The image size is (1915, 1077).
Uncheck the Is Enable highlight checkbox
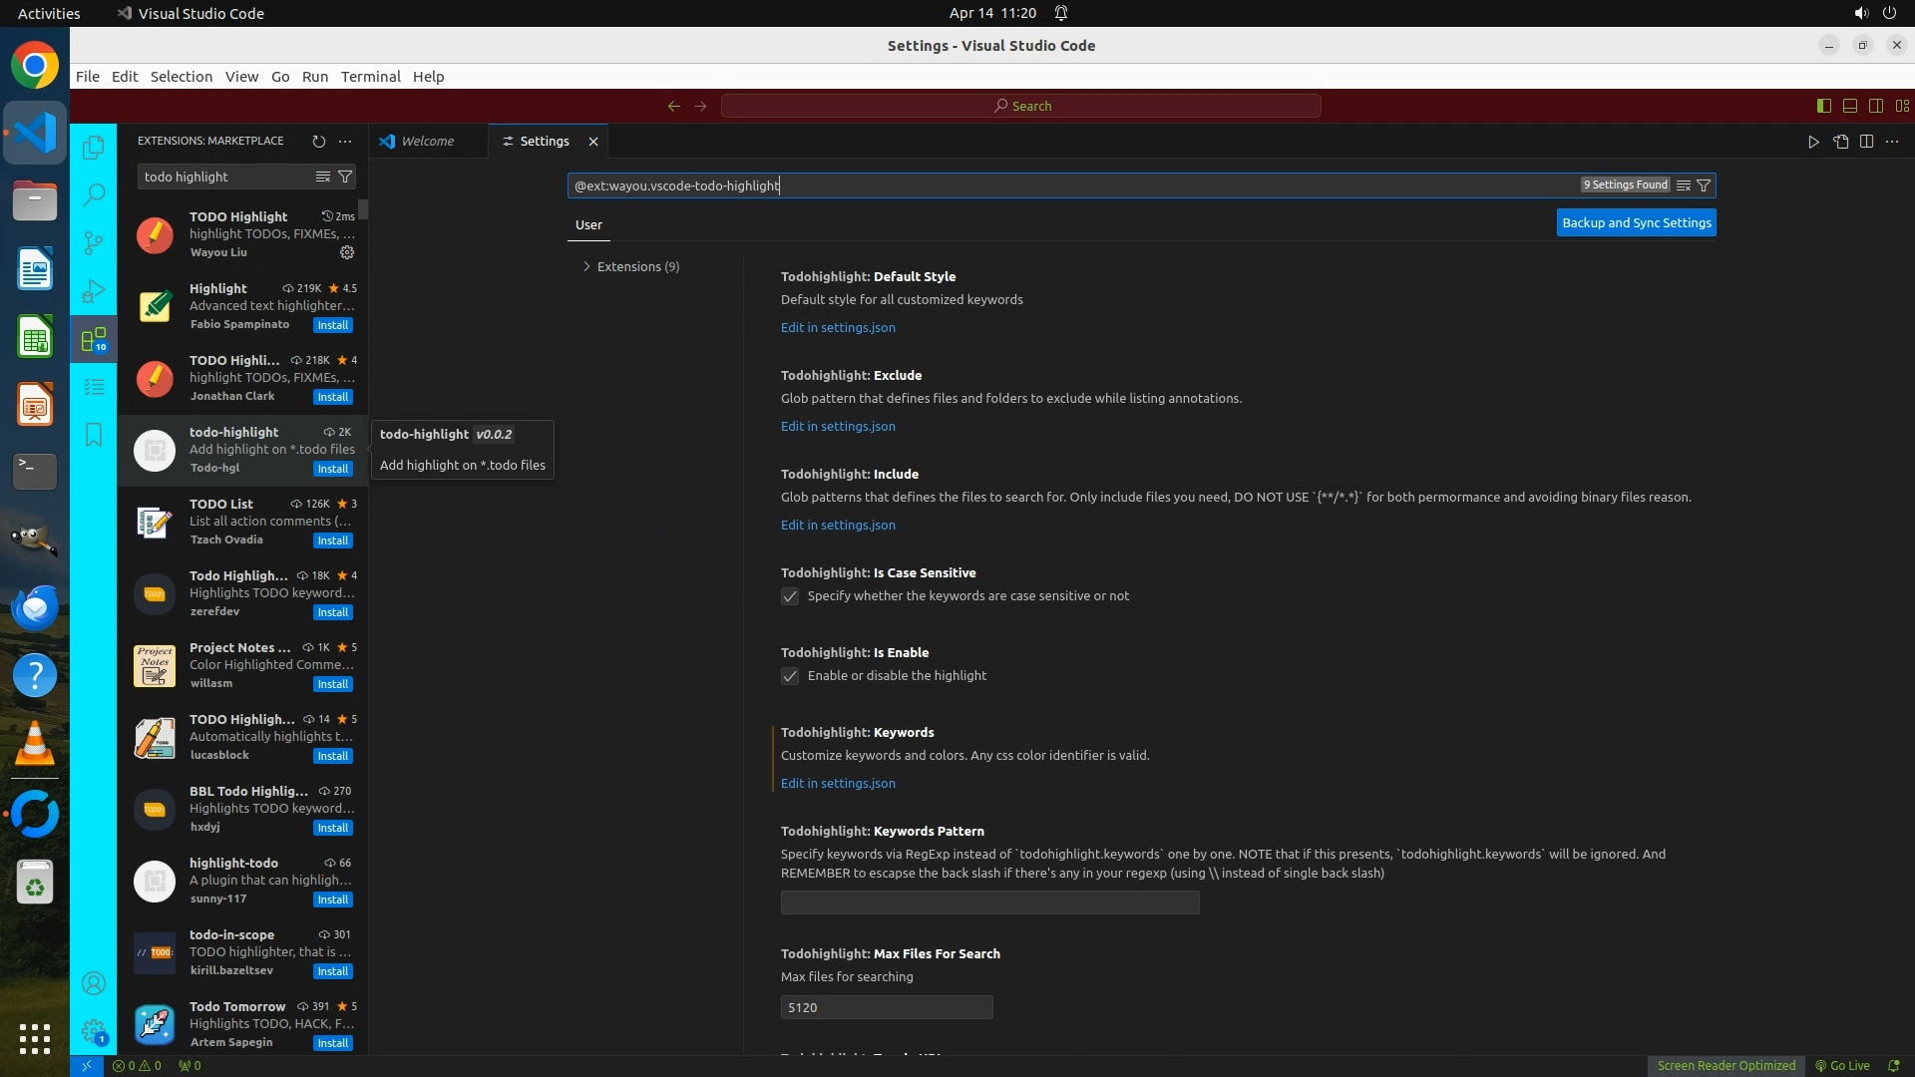click(x=790, y=676)
